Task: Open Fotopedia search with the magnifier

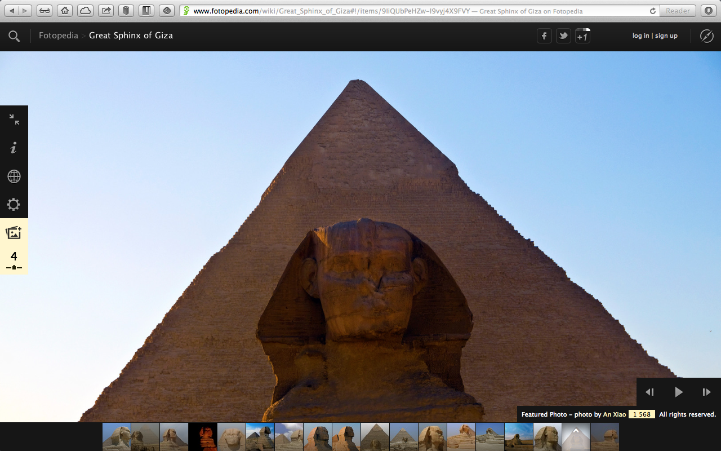Action: click(x=14, y=35)
